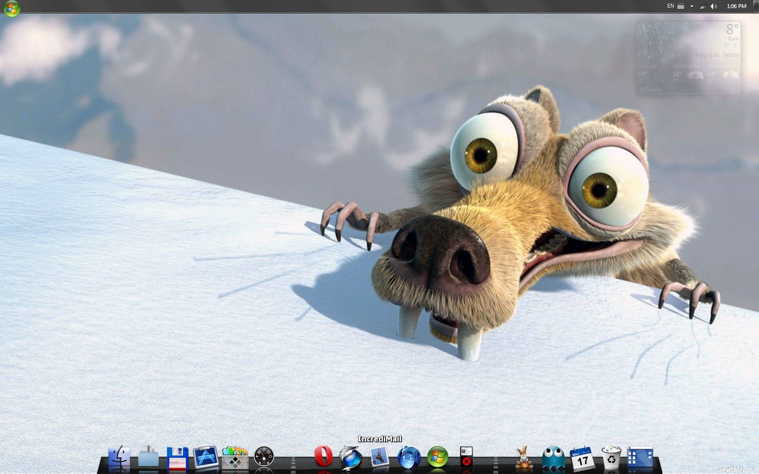Screen dimensions: 759x474
Task: Click the 1:06 PM clock
Action: [736, 6]
